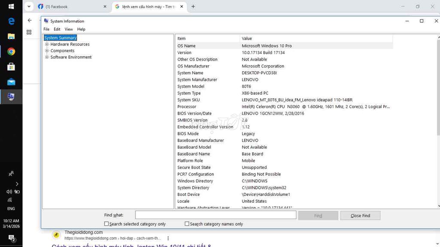Click the Find button
Viewport: 440px width, 247px height.
pyautogui.click(x=318, y=216)
